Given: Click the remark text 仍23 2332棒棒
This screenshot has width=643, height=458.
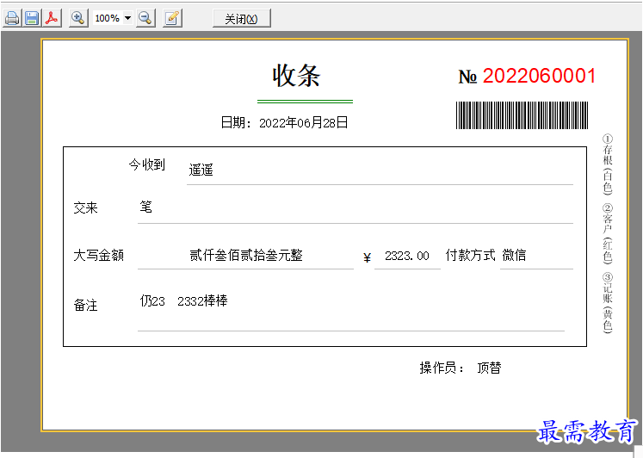Looking at the screenshot, I should [183, 301].
